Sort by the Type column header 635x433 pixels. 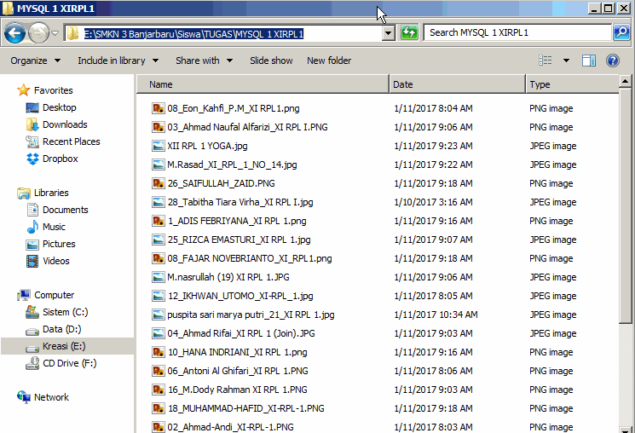coord(572,84)
